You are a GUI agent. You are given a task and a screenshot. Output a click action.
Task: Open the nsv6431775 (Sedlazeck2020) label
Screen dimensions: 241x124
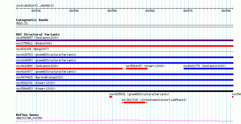[x=204, y=66]
